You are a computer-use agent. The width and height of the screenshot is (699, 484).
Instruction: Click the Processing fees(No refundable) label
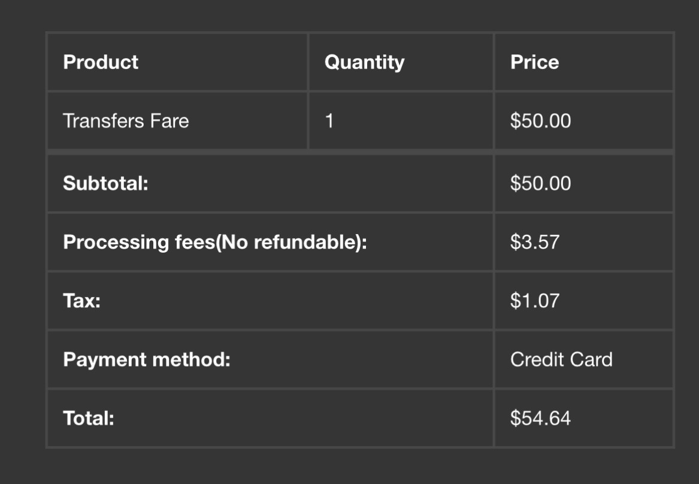tap(214, 242)
